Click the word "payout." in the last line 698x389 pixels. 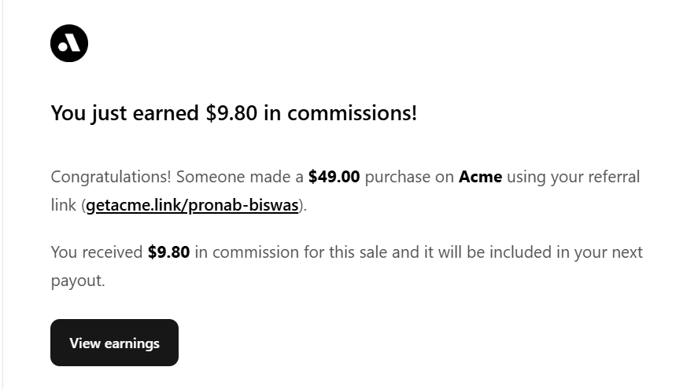click(x=78, y=281)
